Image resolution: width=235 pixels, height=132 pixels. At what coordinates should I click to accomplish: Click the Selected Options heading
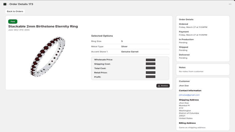[x=102, y=36]
